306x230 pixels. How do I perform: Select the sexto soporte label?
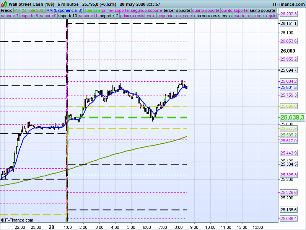[262, 10]
